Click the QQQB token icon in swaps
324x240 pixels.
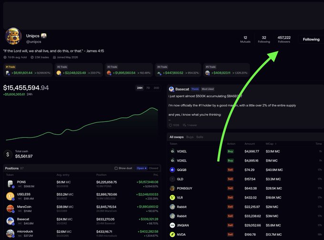pyautogui.click(x=172, y=170)
